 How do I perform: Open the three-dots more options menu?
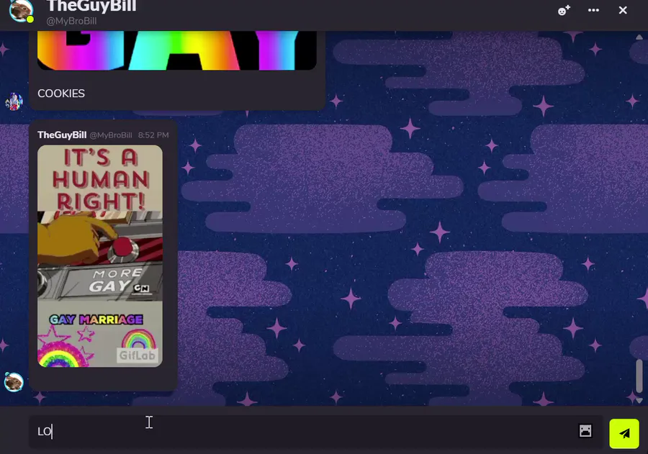(x=593, y=10)
